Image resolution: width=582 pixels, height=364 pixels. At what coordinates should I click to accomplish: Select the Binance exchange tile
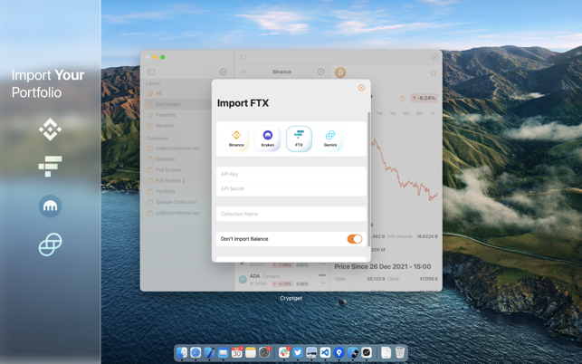(x=236, y=139)
